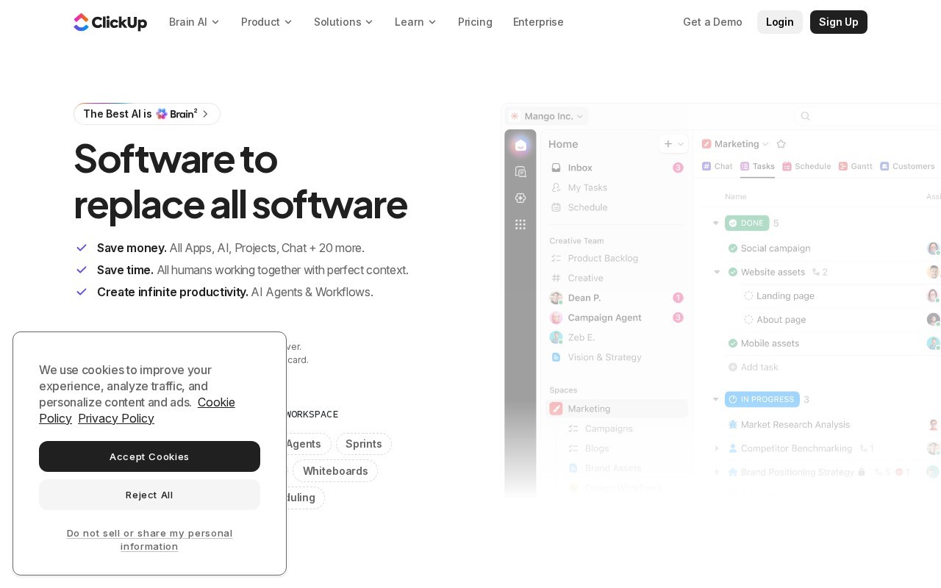This screenshot has width=941, height=588.
Task: Click the stacked pages icon below Home
Action: [520, 171]
